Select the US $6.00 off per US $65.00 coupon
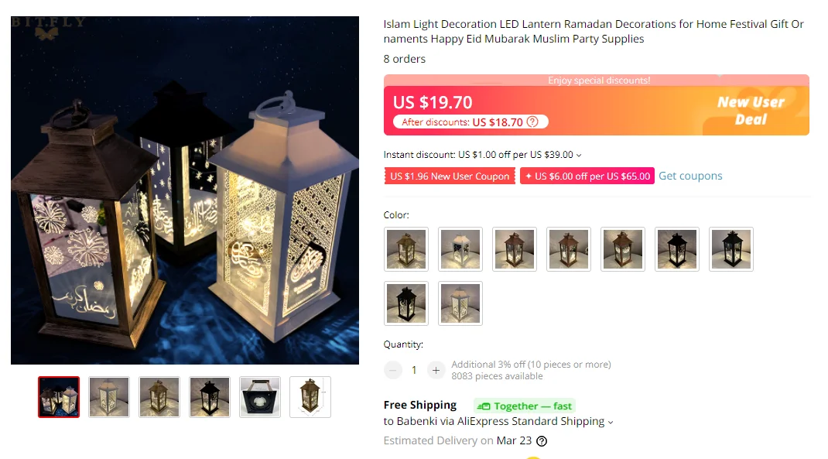Image resolution: width=828 pixels, height=459 pixels. coord(587,176)
